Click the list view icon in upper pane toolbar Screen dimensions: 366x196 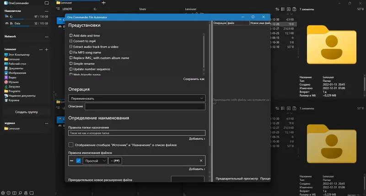[x=283, y=9]
